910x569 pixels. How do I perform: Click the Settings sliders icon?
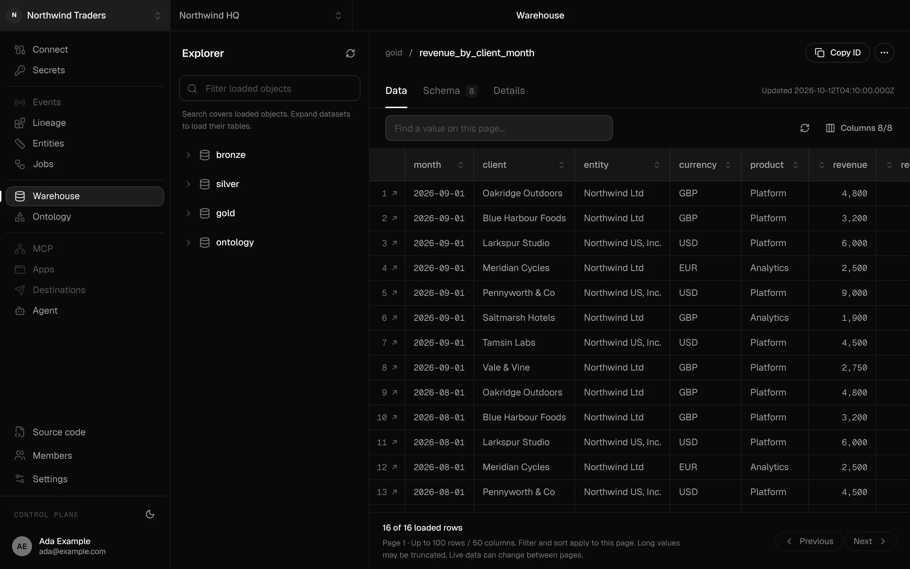pos(20,479)
